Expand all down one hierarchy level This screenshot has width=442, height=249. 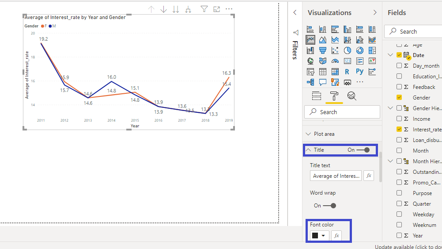pos(188,9)
